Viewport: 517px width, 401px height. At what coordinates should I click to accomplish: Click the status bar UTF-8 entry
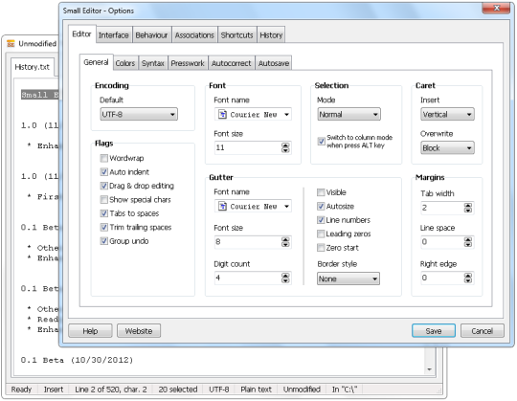click(x=219, y=390)
